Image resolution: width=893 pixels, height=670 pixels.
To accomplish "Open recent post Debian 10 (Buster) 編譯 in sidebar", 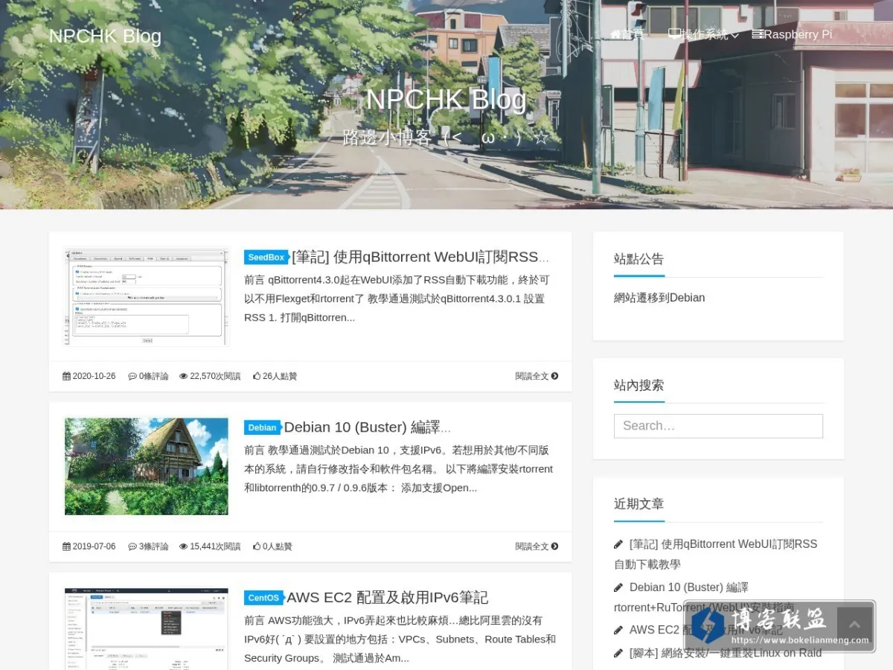I will (704, 597).
